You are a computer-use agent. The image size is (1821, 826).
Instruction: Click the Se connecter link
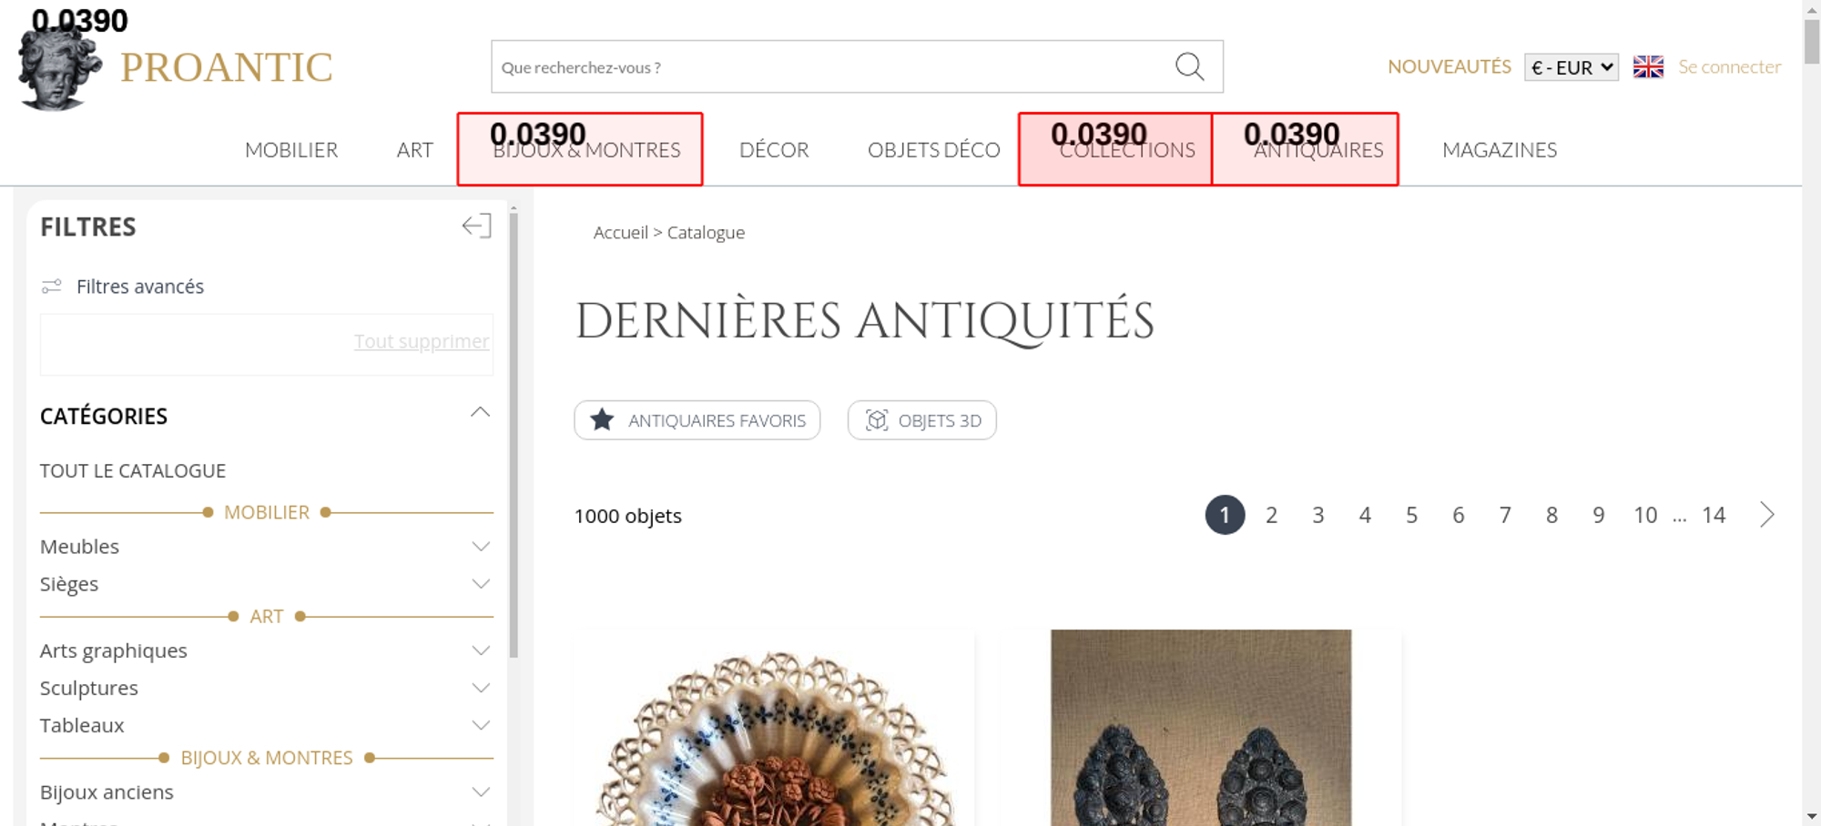[x=1729, y=67]
